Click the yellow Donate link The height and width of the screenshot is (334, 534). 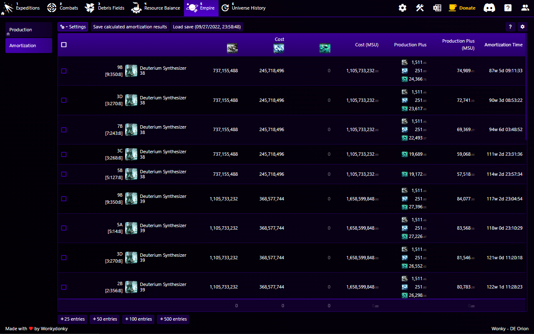[462, 8]
